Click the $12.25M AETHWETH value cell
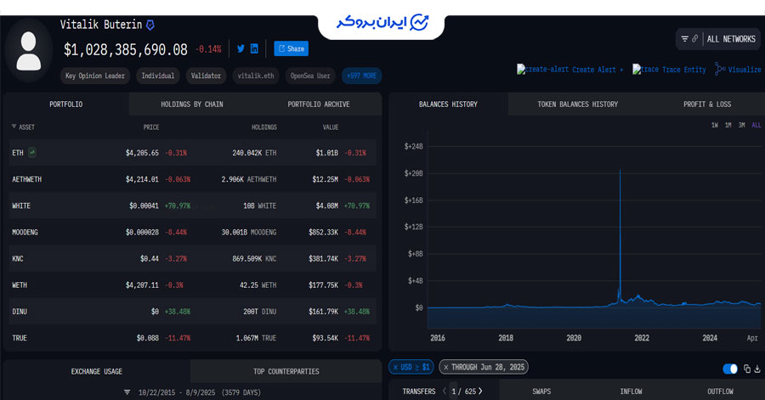This screenshot has width=765, height=400. click(325, 179)
